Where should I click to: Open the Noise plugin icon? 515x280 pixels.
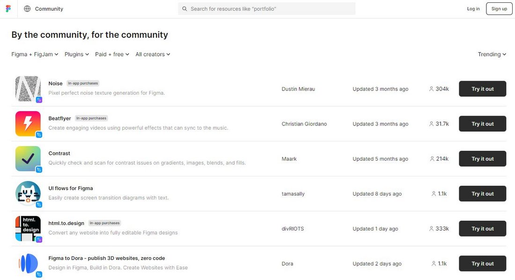coord(28,89)
